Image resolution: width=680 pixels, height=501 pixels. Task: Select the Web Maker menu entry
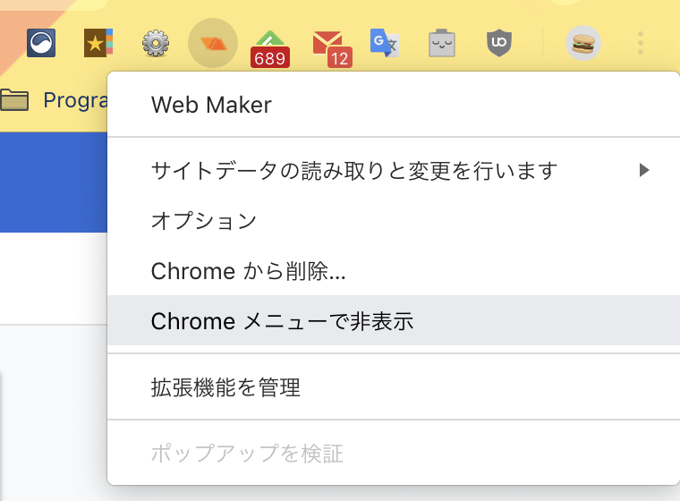pos(394,105)
